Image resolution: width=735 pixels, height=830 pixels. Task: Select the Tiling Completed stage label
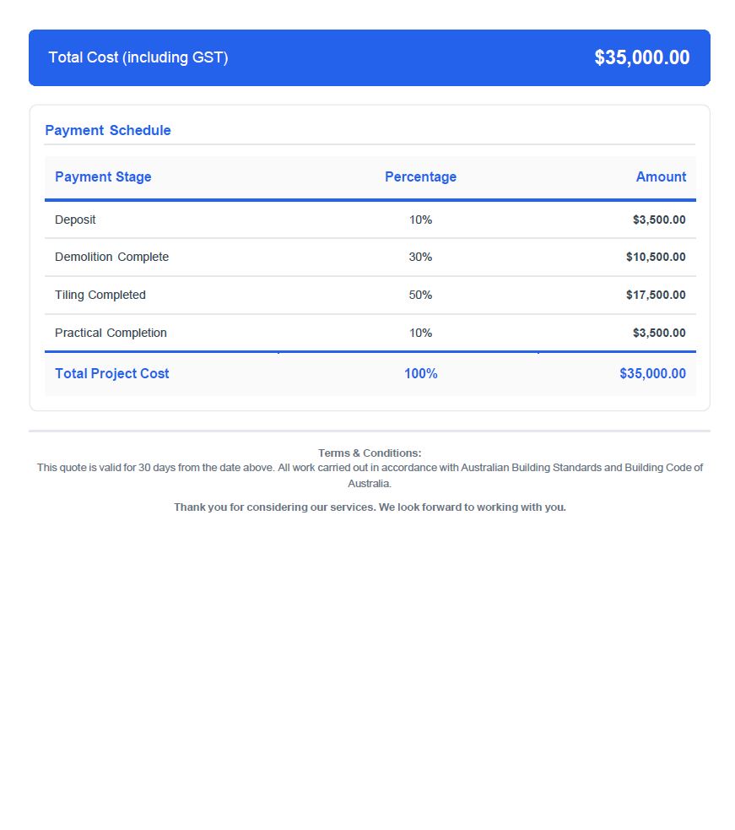[x=100, y=295]
